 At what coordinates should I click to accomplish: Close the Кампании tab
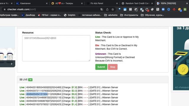coord(47,4)
